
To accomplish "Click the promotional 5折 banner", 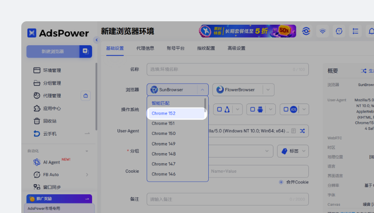I will pyautogui.click(x=247, y=31).
